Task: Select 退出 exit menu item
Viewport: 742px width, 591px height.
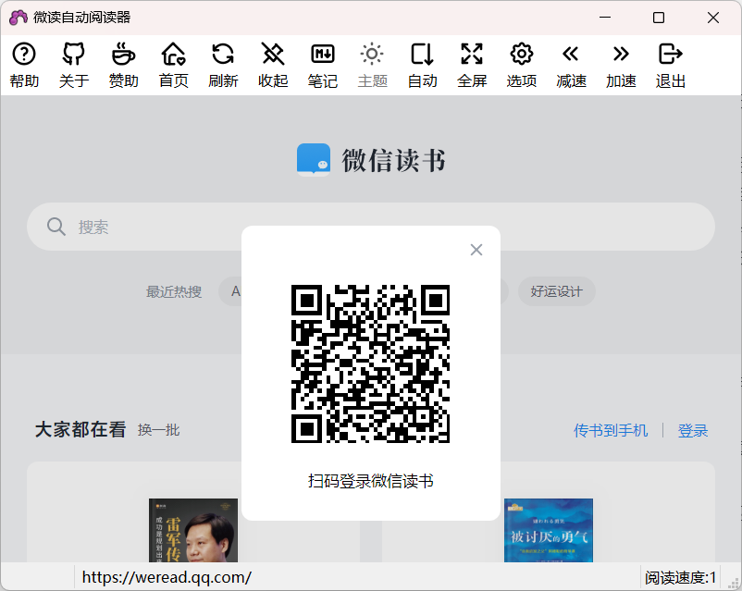Action: point(670,63)
